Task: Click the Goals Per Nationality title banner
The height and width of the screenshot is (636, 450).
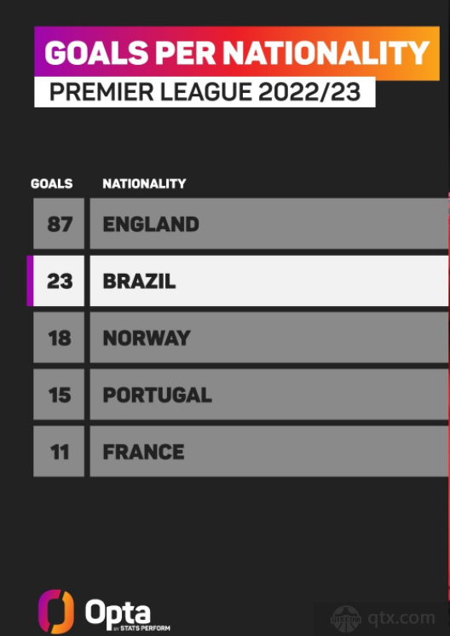Action: (237, 53)
